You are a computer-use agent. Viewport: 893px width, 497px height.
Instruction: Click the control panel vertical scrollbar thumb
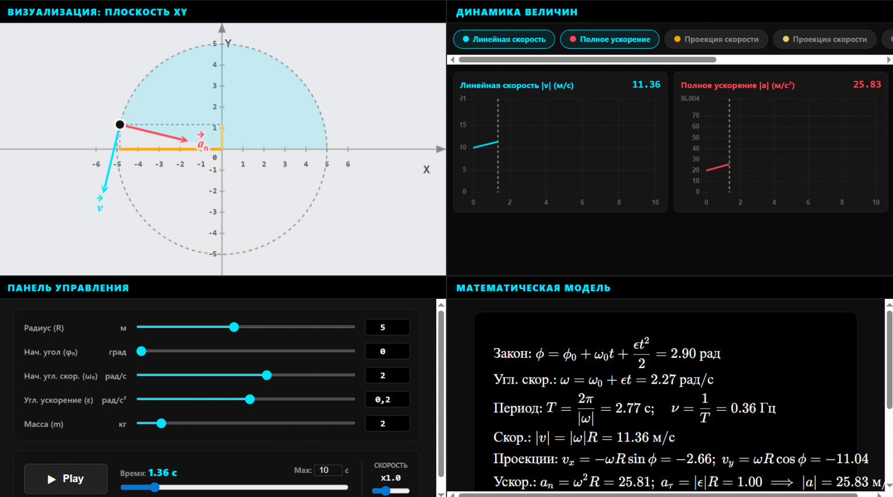(441, 394)
